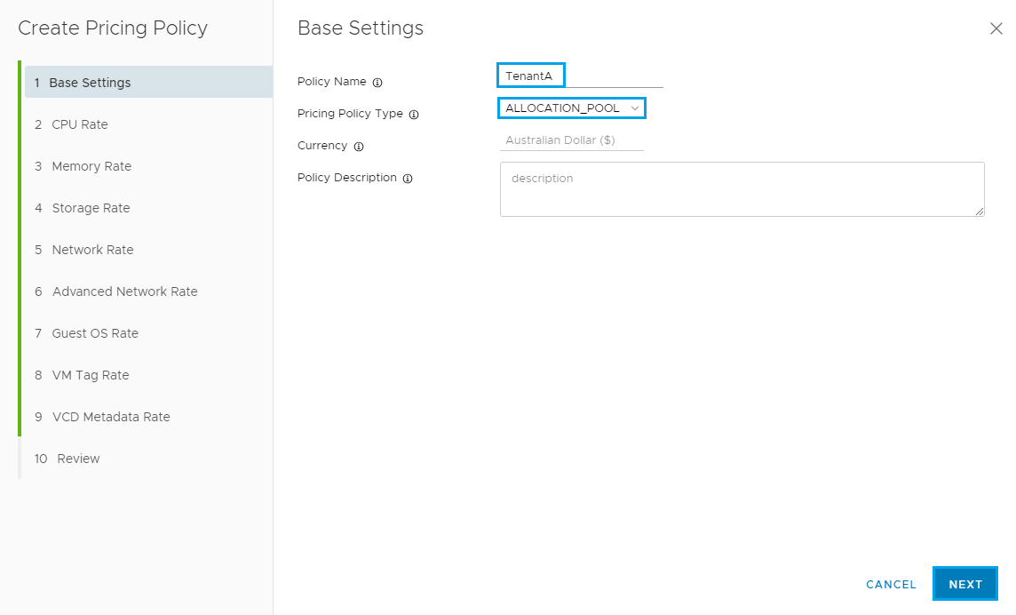The width and height of the screenshot is (1016, 615).
Task: Go to the Base Settings step
Action: click(x=90, y=83)
